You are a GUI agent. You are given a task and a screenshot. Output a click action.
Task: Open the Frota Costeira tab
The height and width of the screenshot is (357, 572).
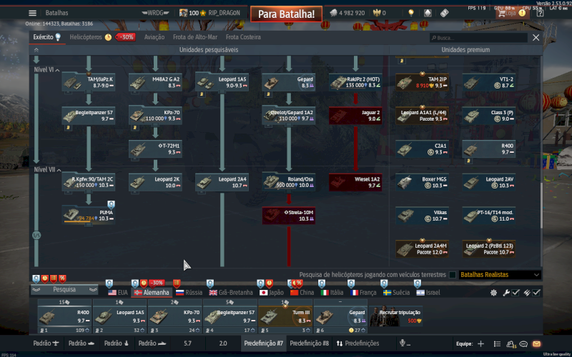(243, 37)
